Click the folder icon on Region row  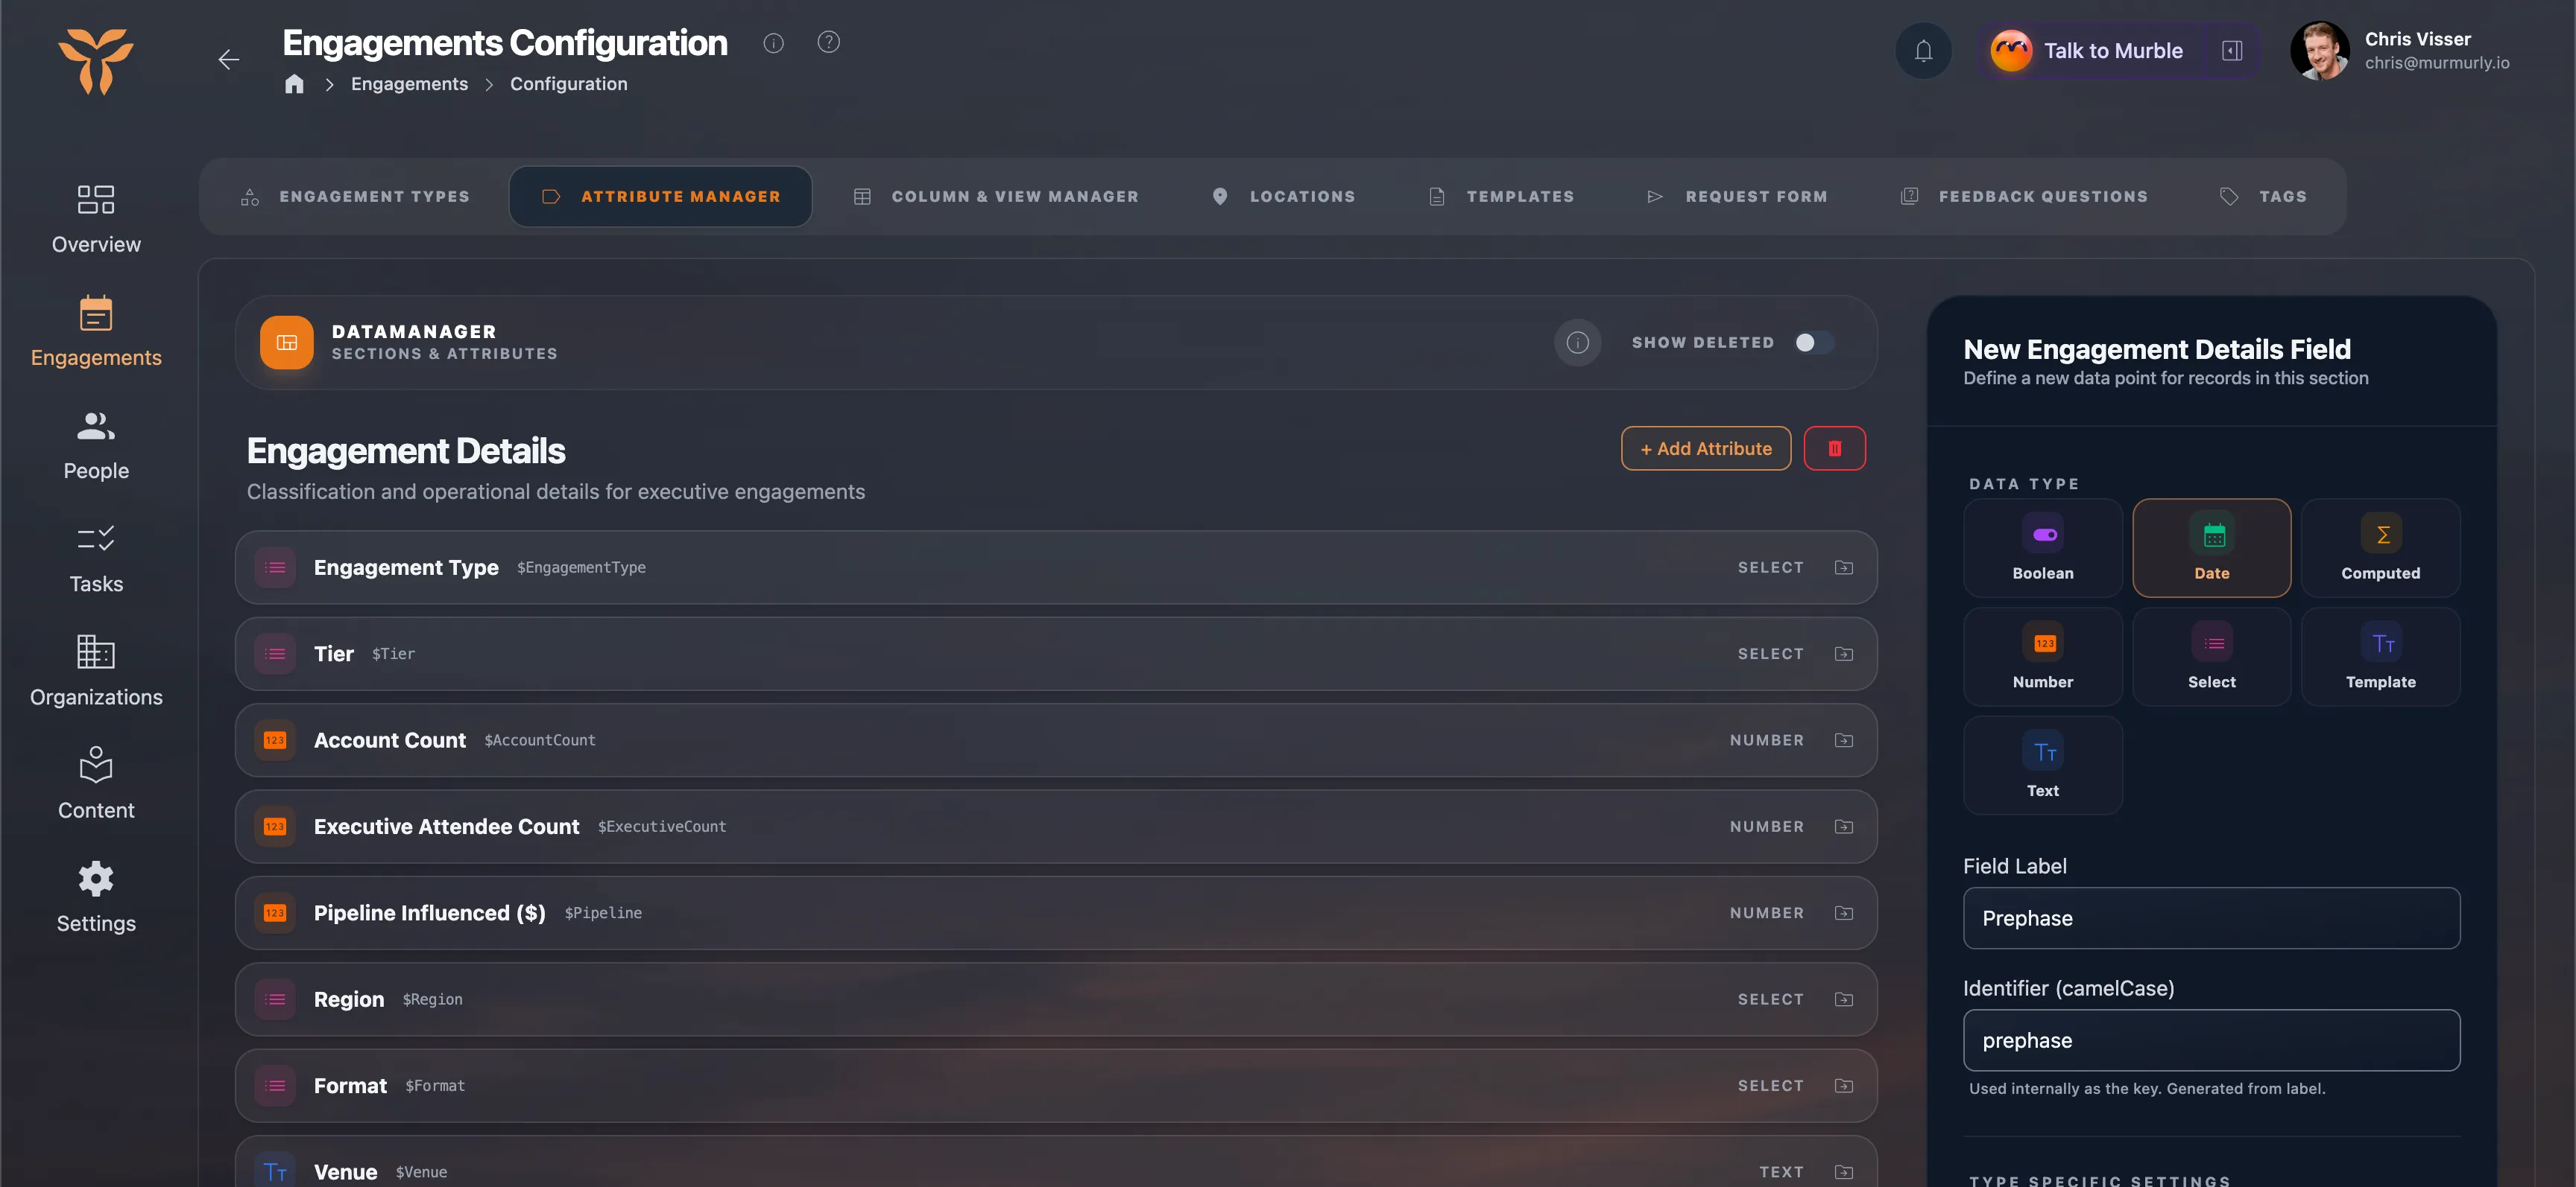1844,999
